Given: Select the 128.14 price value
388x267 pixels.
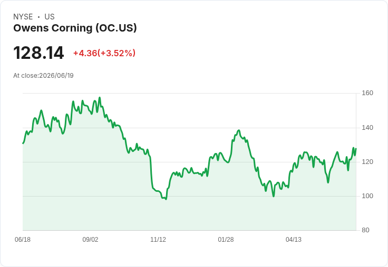Looking at the screenshot, I should pyautogui.click(x=38, y=53).
